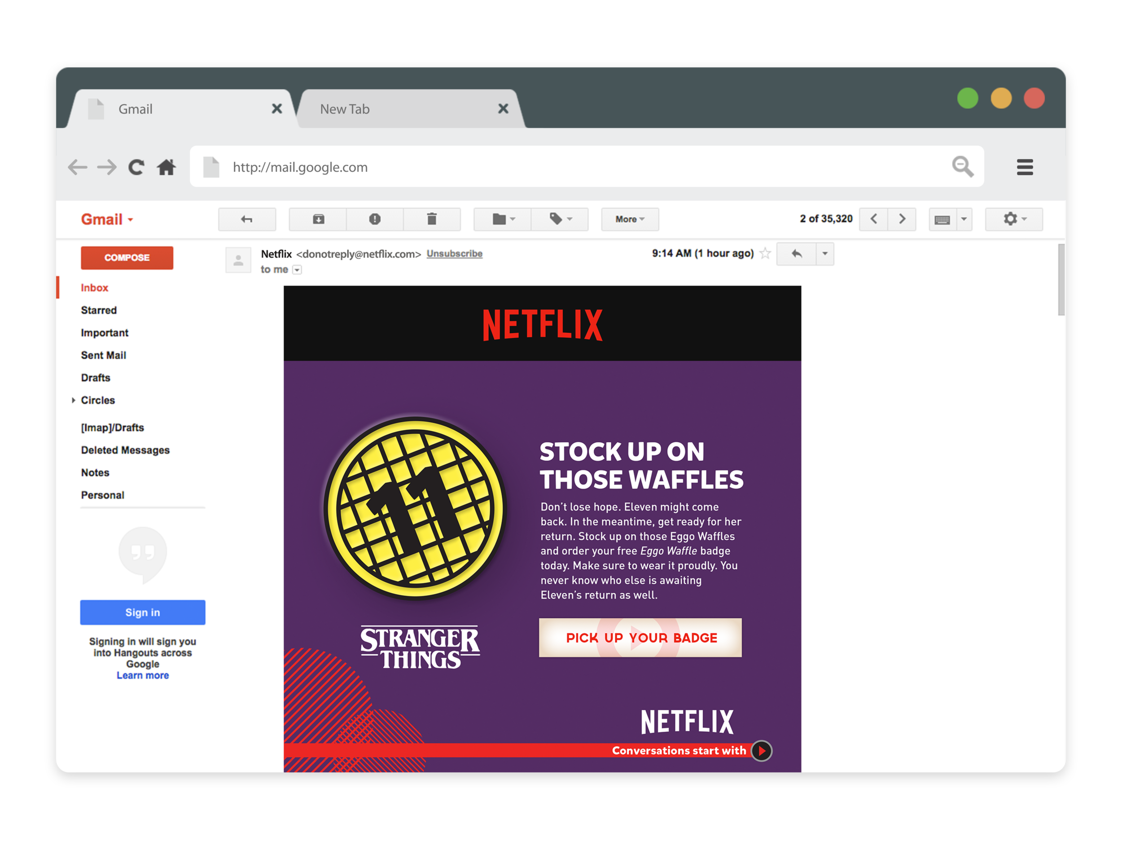Follow the Learn more link

click(x=143, y=675)
